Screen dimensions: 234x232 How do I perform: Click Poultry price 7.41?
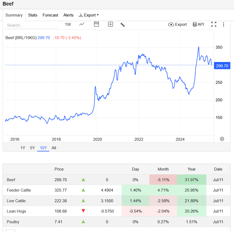pos(58,222)
